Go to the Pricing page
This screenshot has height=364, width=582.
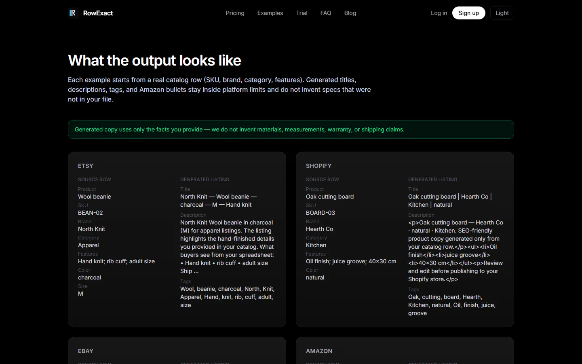click(x=235, y=13)
